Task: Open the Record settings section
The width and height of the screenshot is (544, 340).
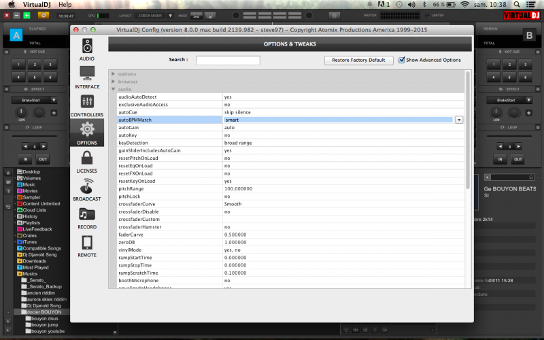Action: click(x=87, y=218)
